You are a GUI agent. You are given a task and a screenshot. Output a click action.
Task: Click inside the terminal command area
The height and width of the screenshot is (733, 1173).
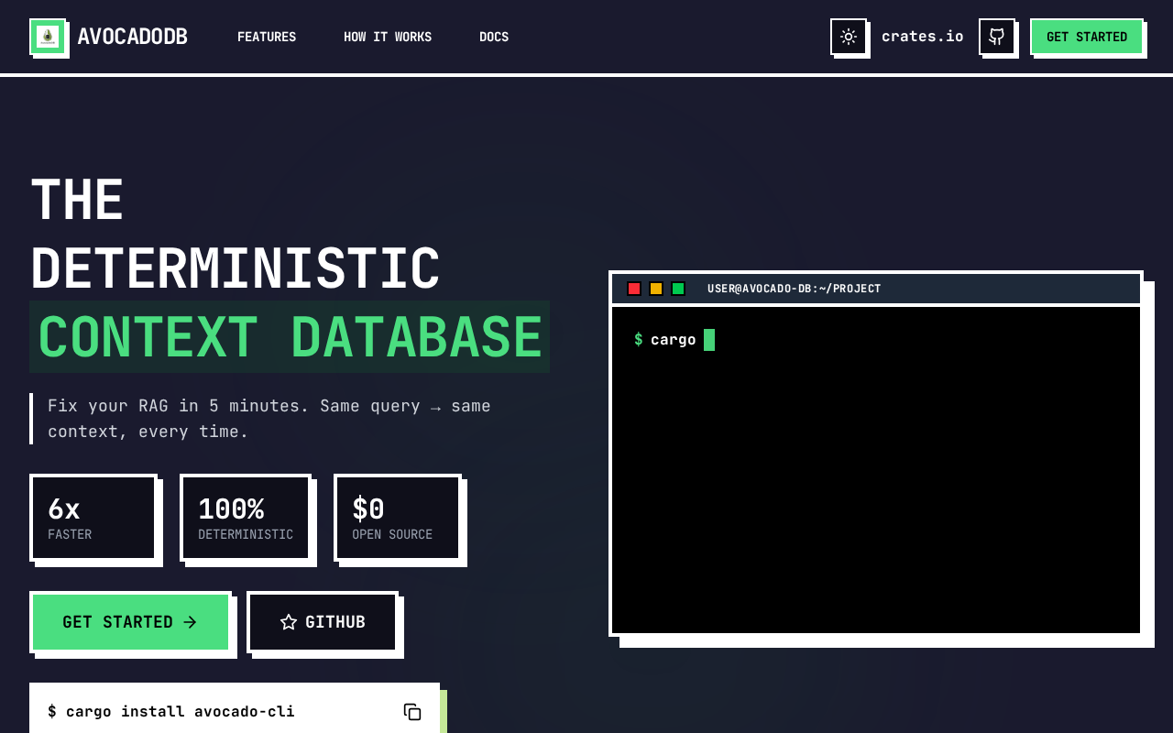point(875,467)
